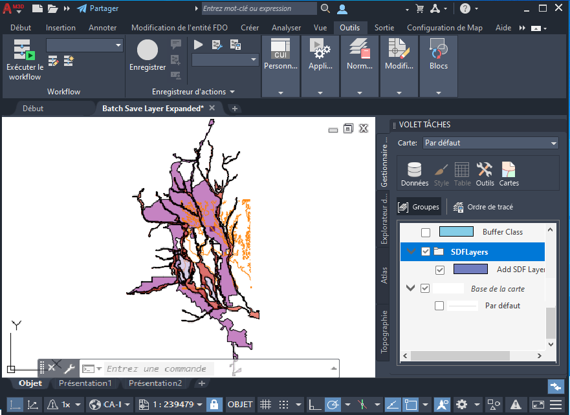570x415 pixels.
Task: Click the open folder icon
Action: 52,8
